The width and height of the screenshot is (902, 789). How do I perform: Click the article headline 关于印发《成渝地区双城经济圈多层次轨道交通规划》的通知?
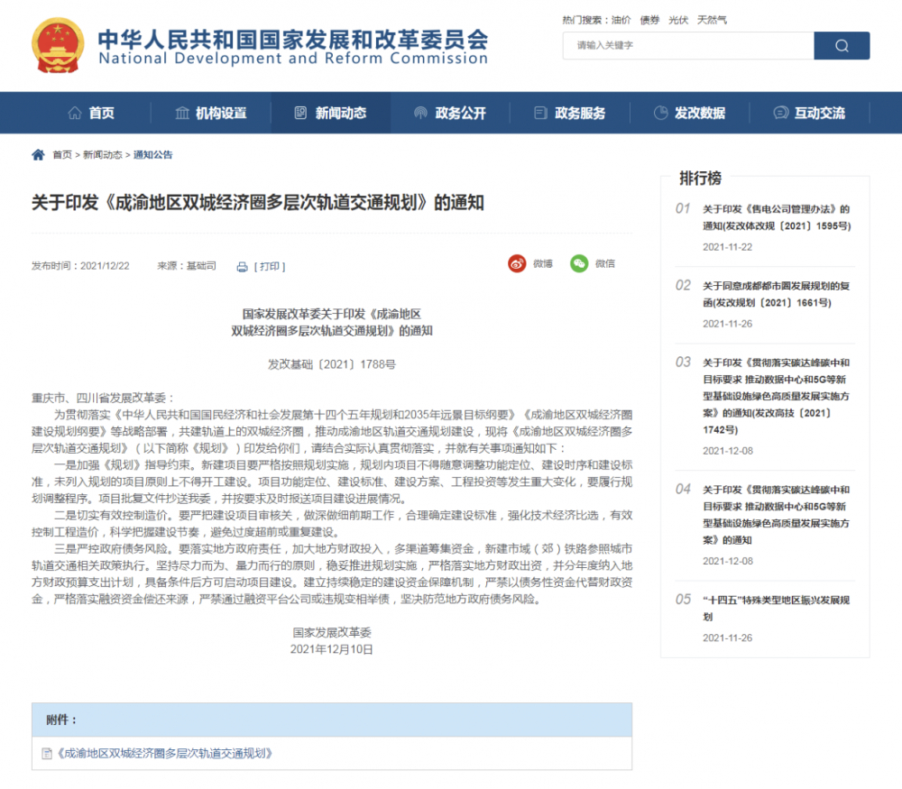(x=258, y=203)
